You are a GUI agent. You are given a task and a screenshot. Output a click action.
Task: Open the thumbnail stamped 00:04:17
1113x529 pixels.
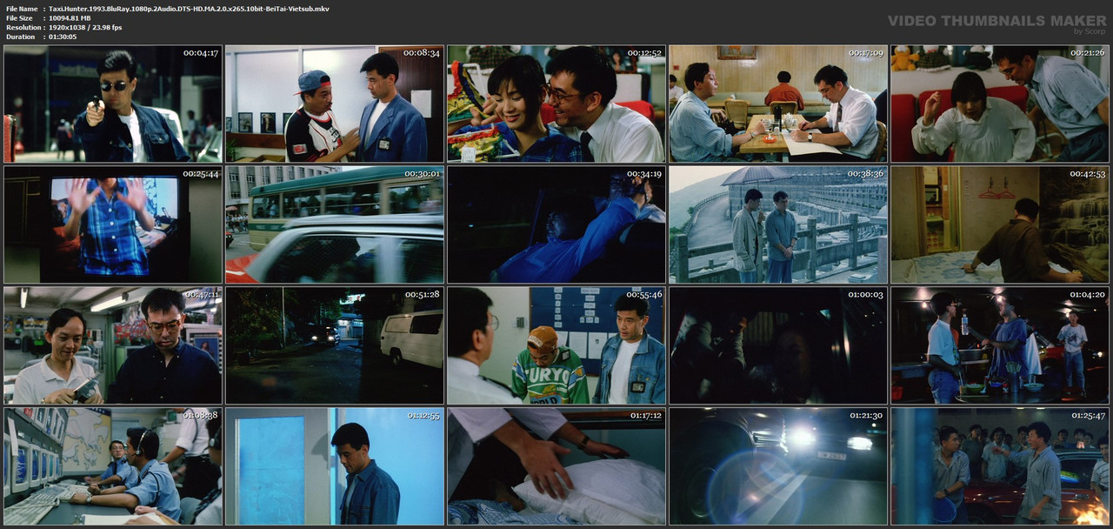point(113,104)
